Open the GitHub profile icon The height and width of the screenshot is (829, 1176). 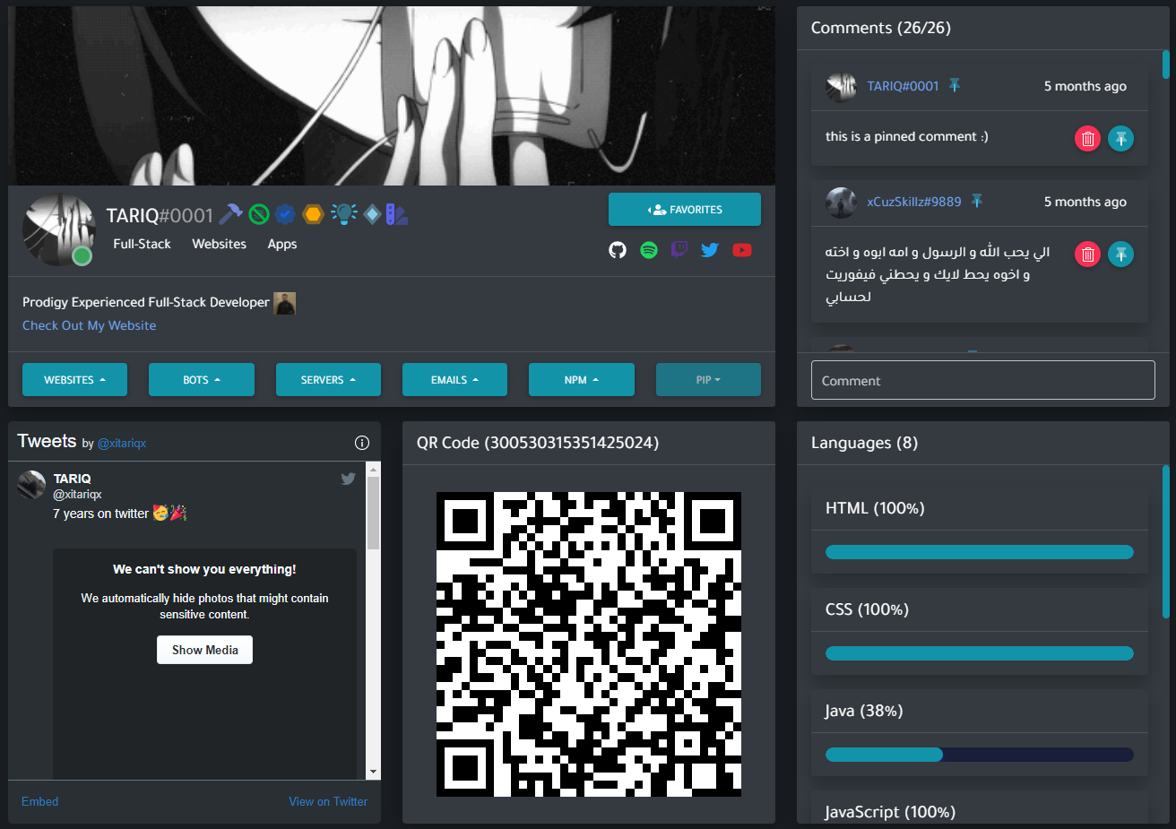click(x=618, y=250)
